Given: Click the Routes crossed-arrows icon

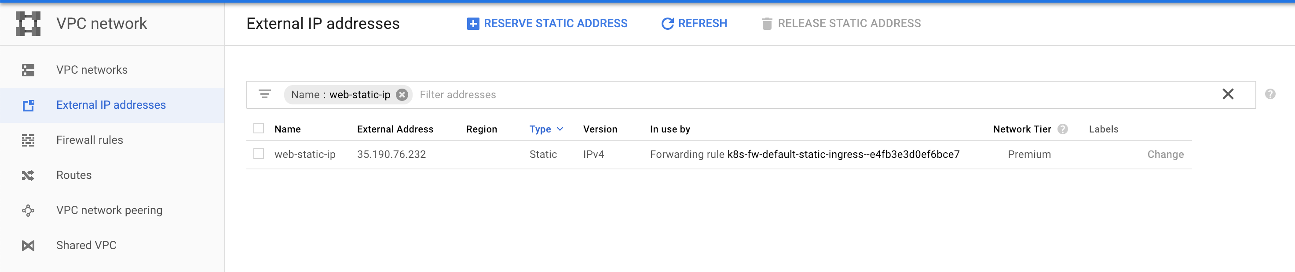Looking at the screenshot, I should (x=28, y=175).
